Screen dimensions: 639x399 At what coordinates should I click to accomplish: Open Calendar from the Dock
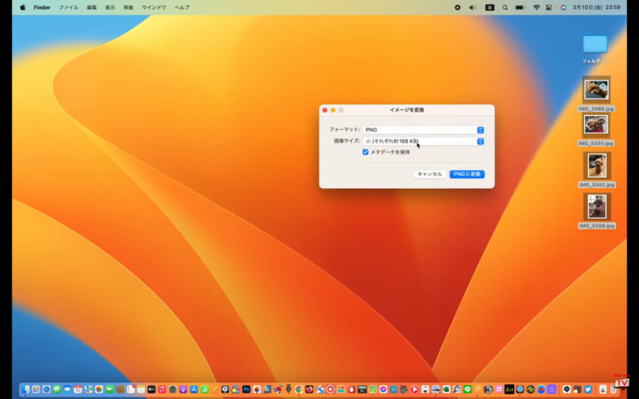click(x=78, y=389)
